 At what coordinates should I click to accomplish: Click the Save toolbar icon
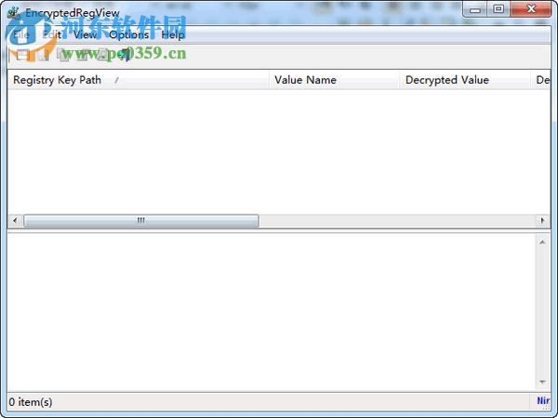point(43,55)
